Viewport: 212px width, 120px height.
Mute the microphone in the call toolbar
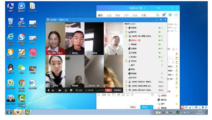[49, 90]
